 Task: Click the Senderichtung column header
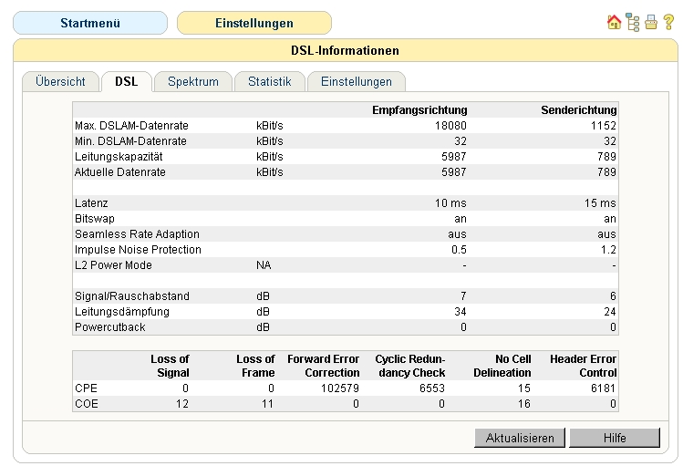[578, 109]
